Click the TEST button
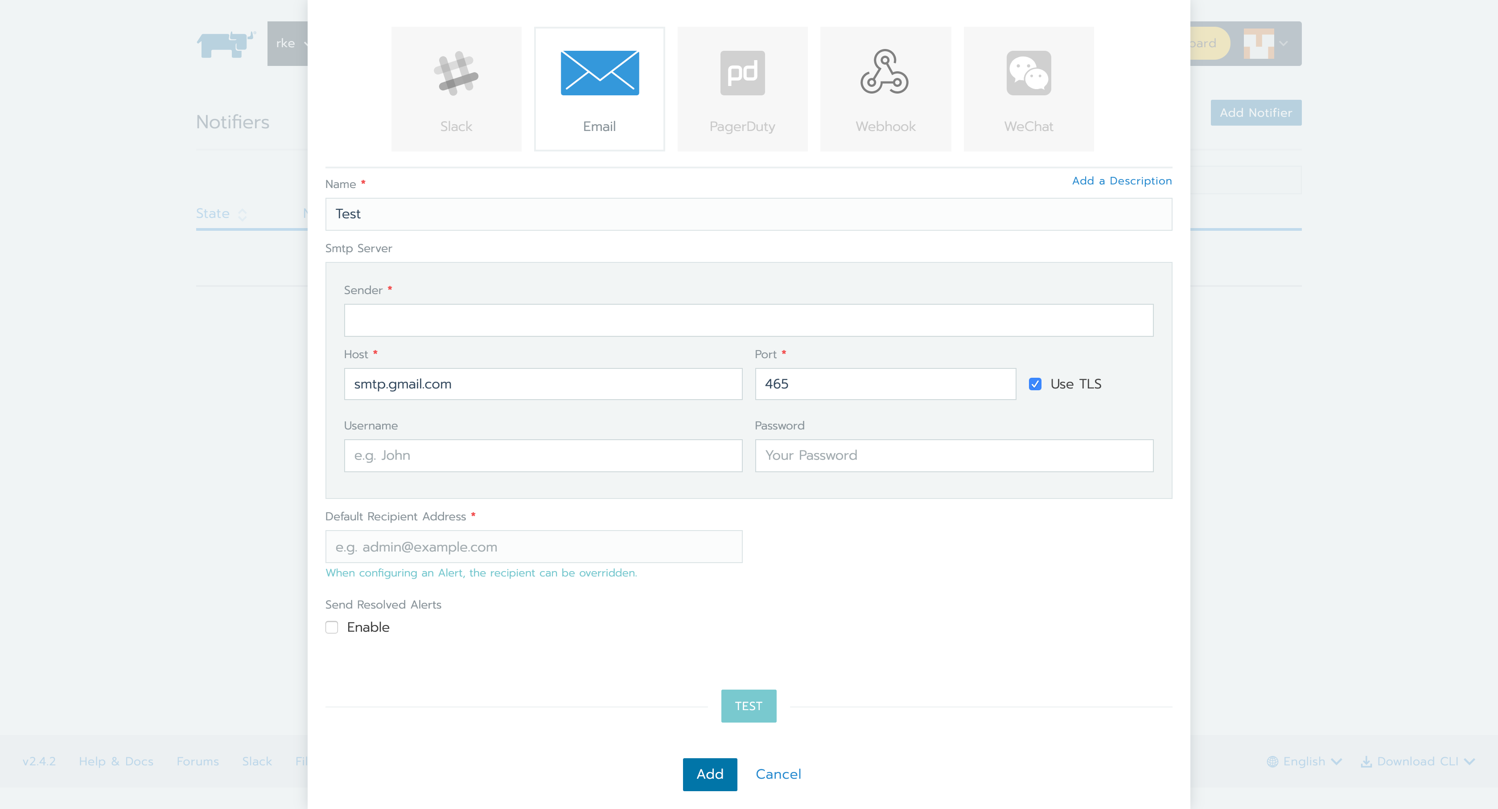 pyautogui.click(x=749, y=706)
